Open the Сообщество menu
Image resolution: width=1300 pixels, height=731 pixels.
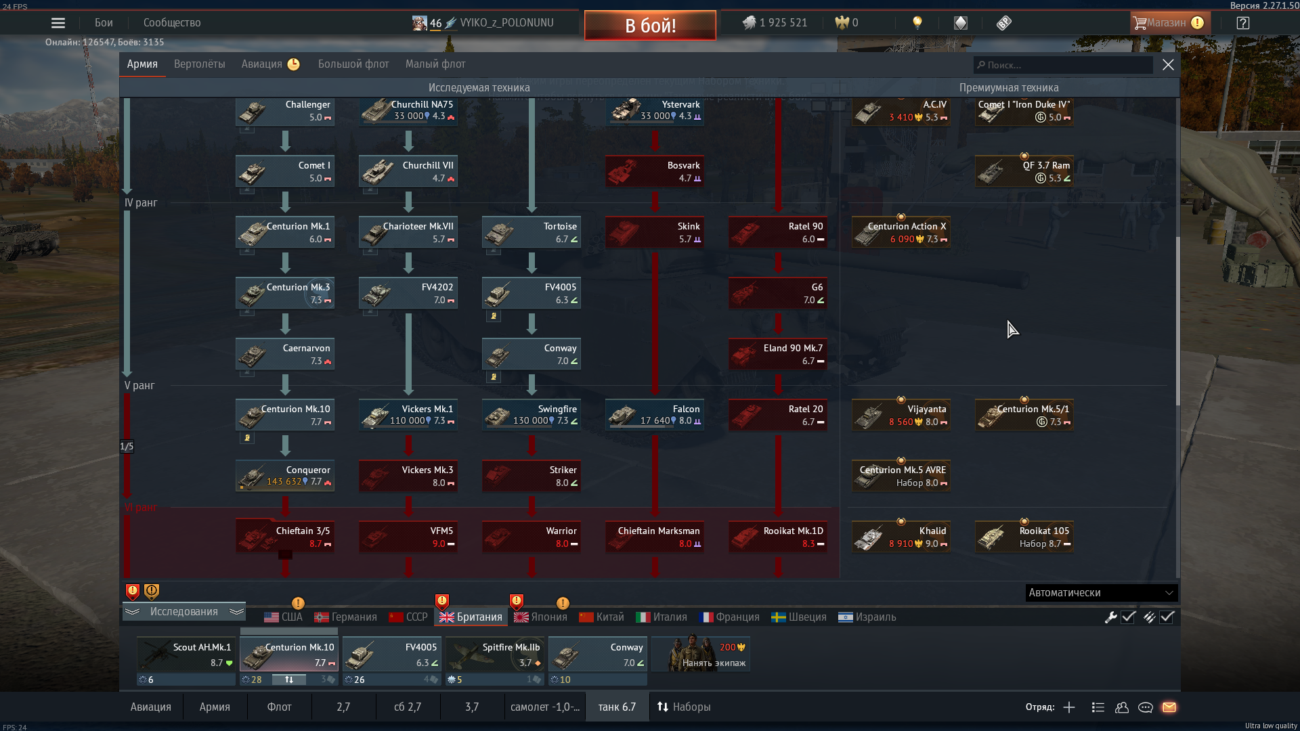(x=172, y=23)
